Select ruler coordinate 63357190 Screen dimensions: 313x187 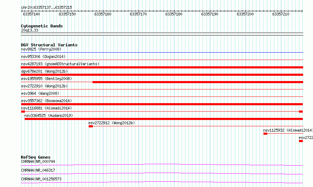pyautogui.click(x=210, y=14)
